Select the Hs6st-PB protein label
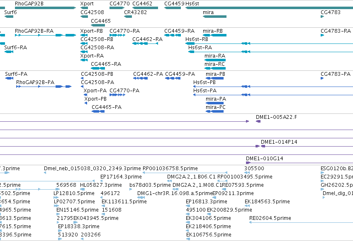 (x=204, y=82)
